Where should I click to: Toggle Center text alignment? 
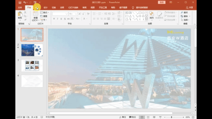click(98, 19)
